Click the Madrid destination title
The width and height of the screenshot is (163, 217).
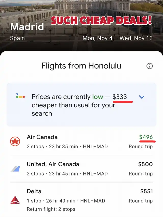(27, 27)
